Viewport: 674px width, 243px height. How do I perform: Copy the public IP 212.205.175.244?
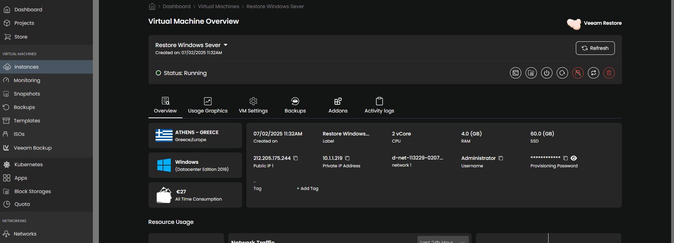click(x=296, y=158)
